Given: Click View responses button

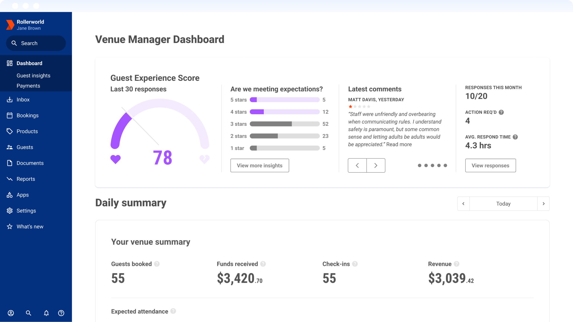Looking at the screenshot, I should (491, 165).
